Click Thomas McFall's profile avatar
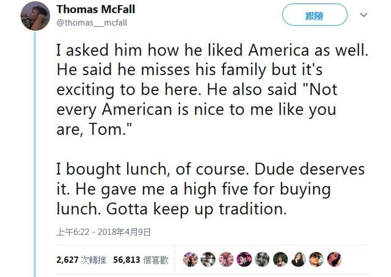 35,15
